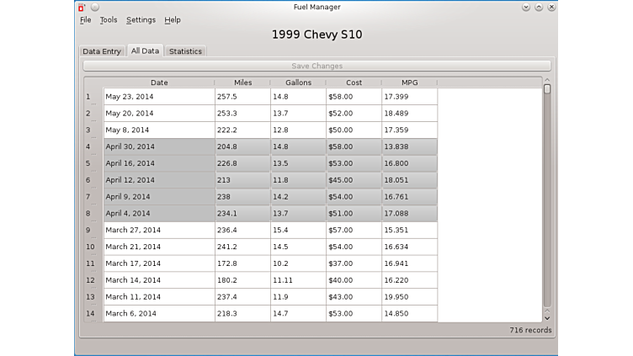The width and height of the screenshot is (633, 356).
Task: Click the round pin button in title bar
Action: 94,7
